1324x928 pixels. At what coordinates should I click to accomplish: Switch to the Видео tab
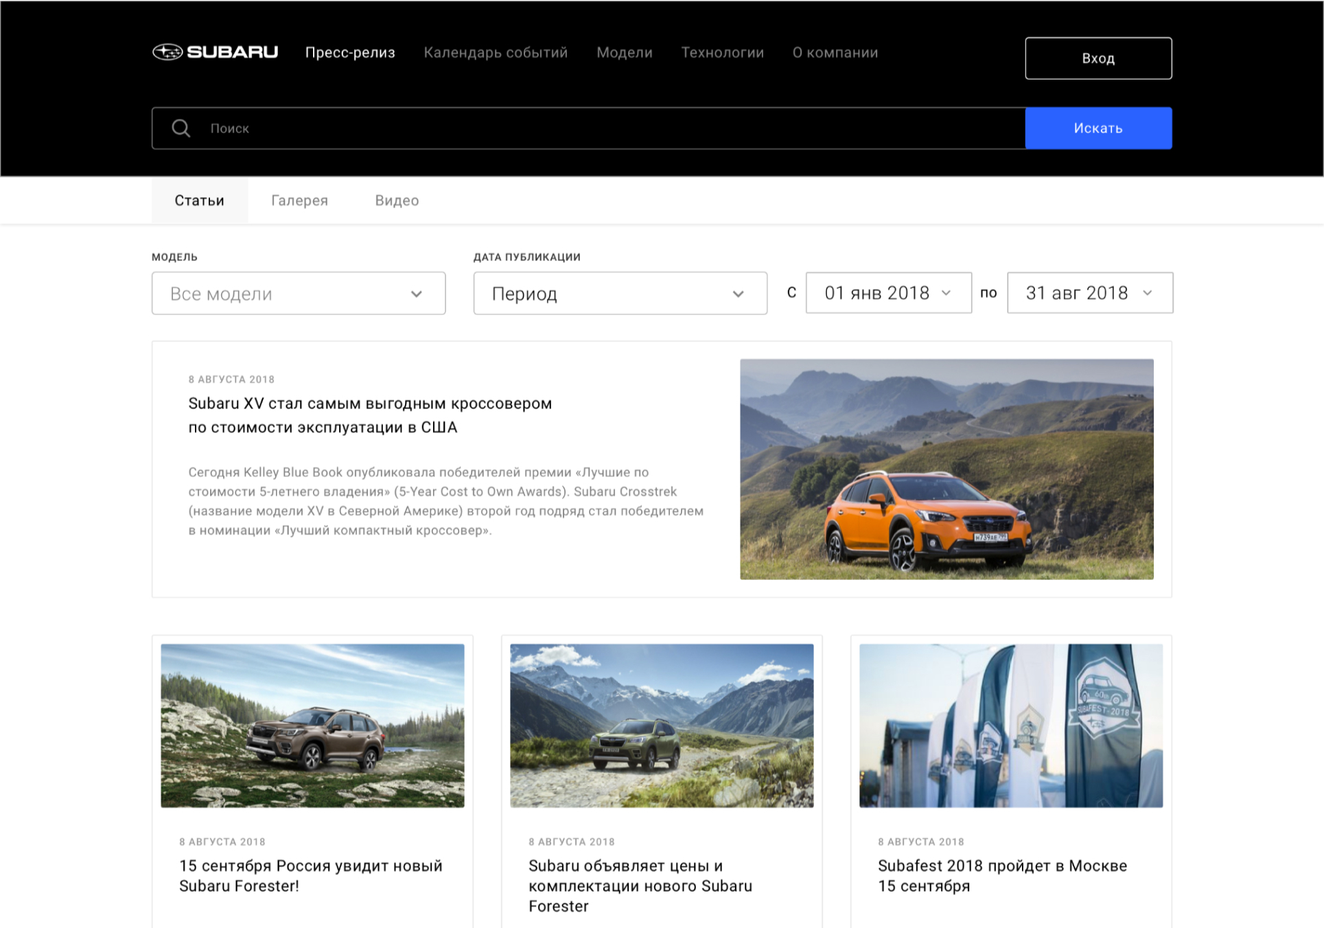tap(397, 200)
